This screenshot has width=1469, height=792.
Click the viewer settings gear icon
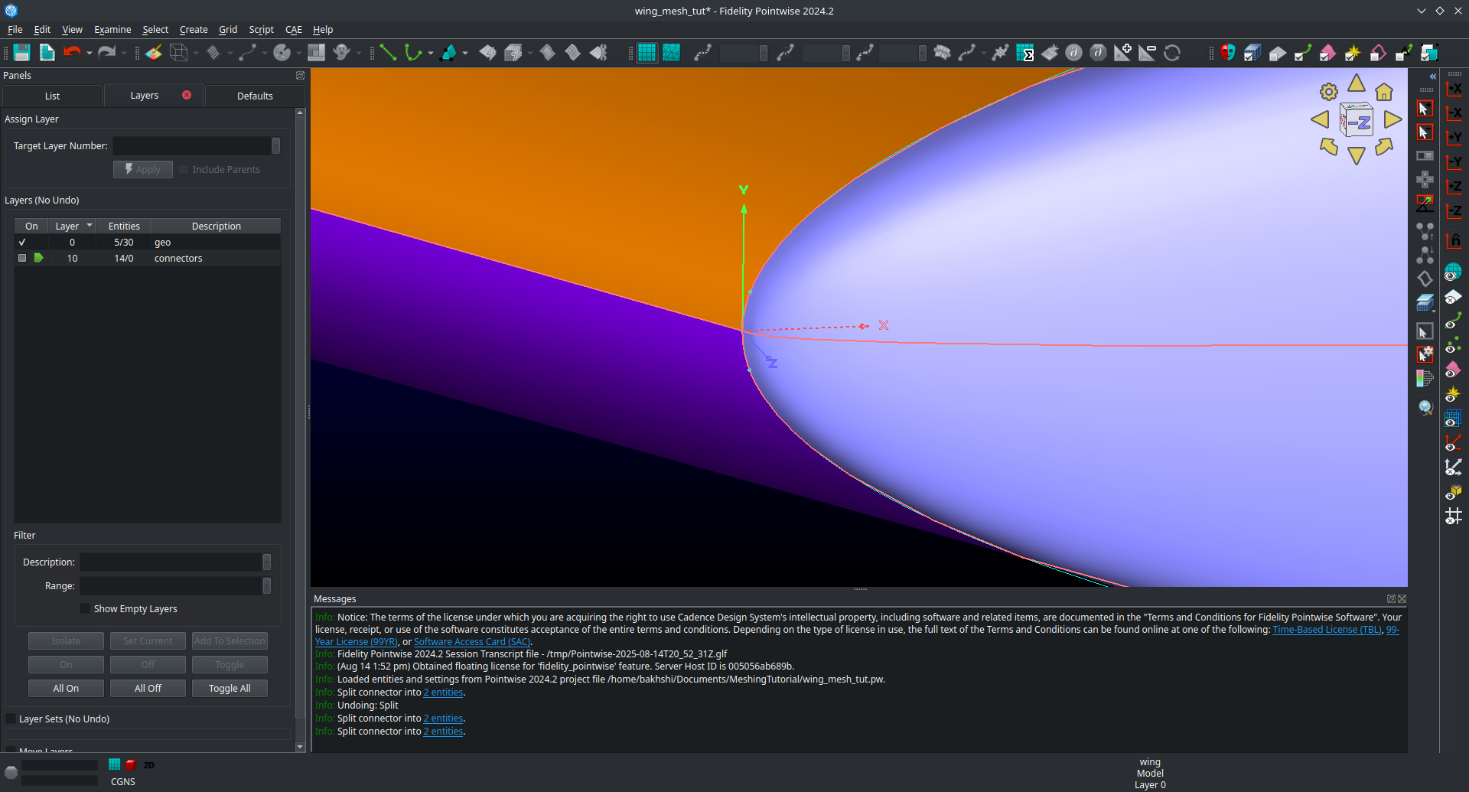pos(1329,91)
